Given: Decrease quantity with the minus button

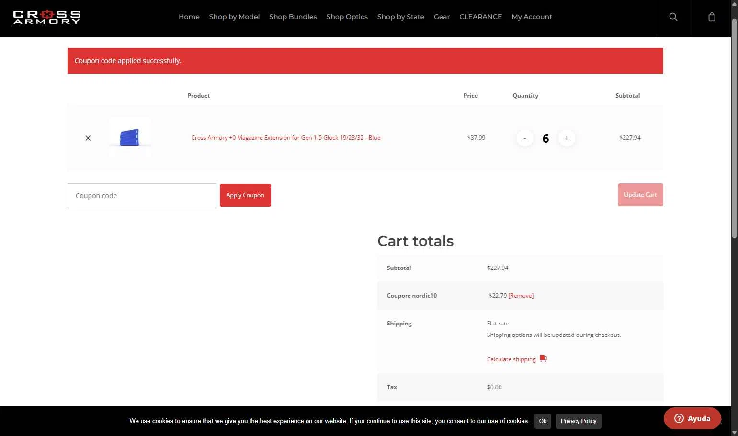Looking at the screenshot, I should pyautogui.click(x=525, y=138).
